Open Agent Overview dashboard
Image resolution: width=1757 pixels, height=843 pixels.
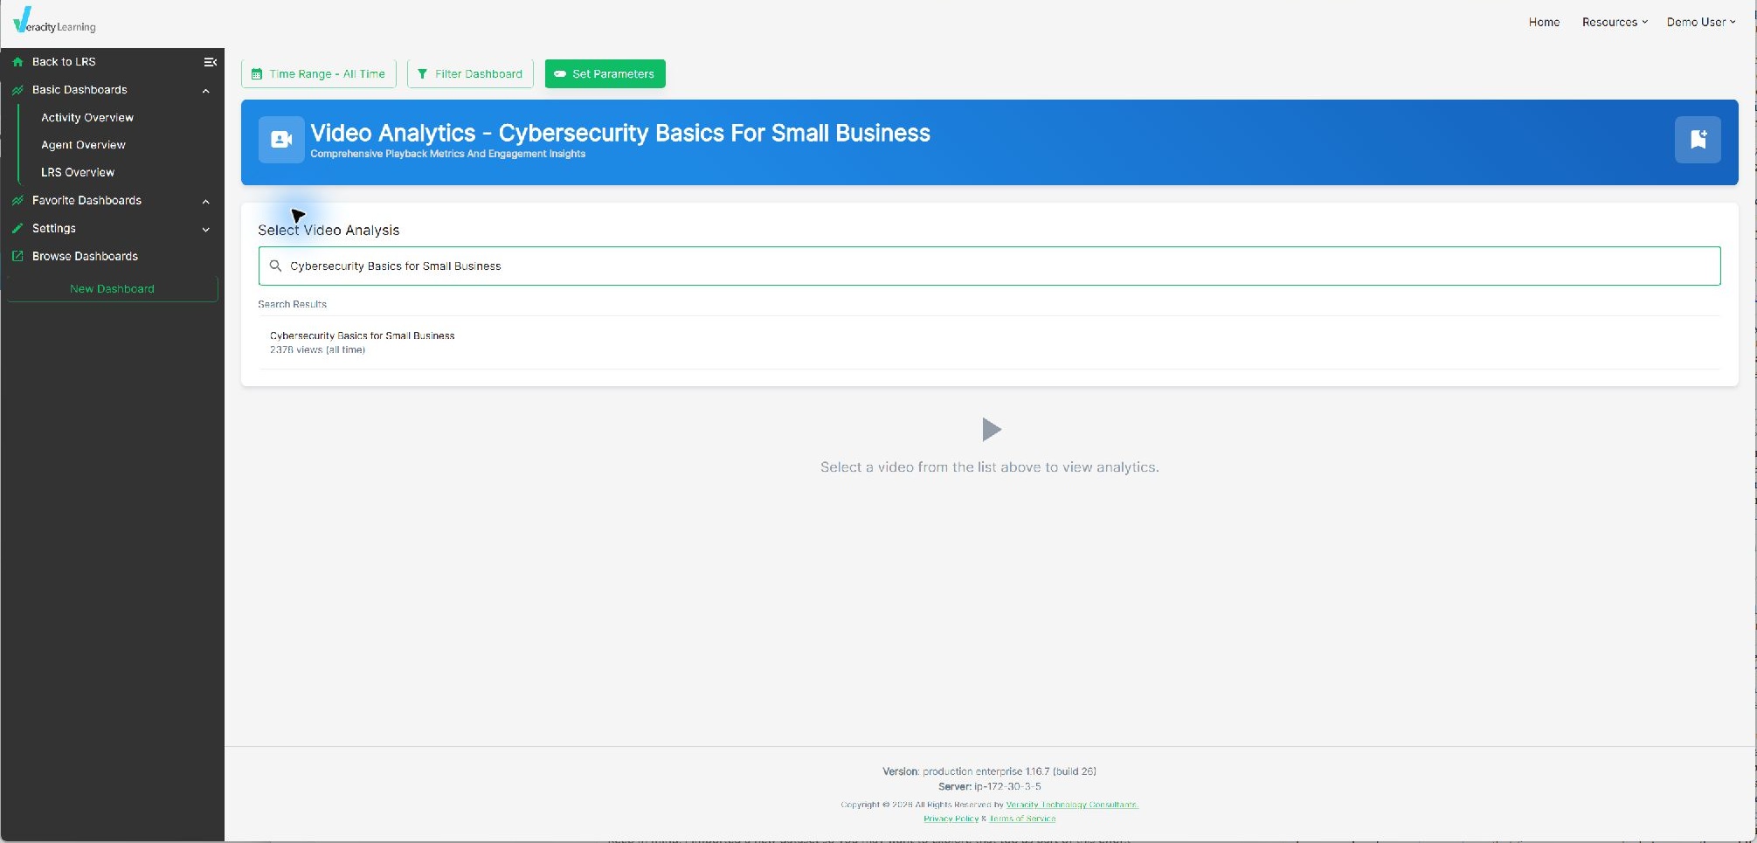coord(83,145)
